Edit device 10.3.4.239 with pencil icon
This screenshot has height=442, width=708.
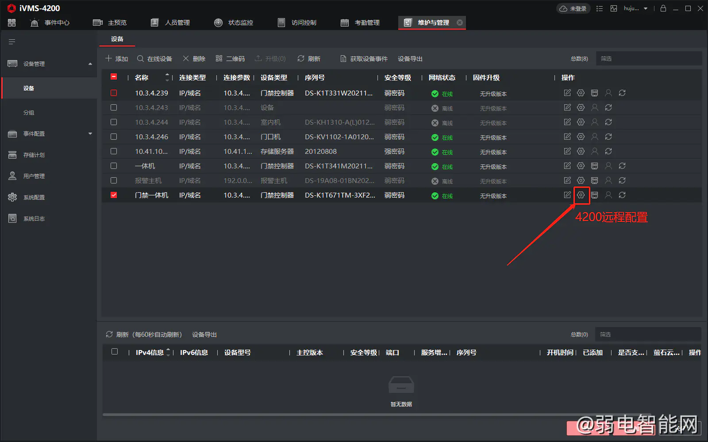tap(567, 93)
